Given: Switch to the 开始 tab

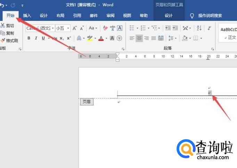Looking at the screenshot, I should point(10,15).
